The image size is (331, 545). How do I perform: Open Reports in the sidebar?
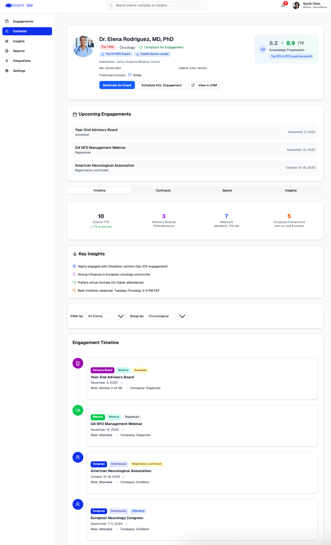point(27,51)
